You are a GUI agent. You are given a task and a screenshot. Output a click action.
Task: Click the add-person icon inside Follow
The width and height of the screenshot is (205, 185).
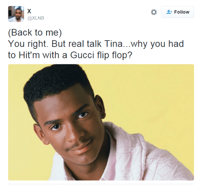click(x=169, y=12)
